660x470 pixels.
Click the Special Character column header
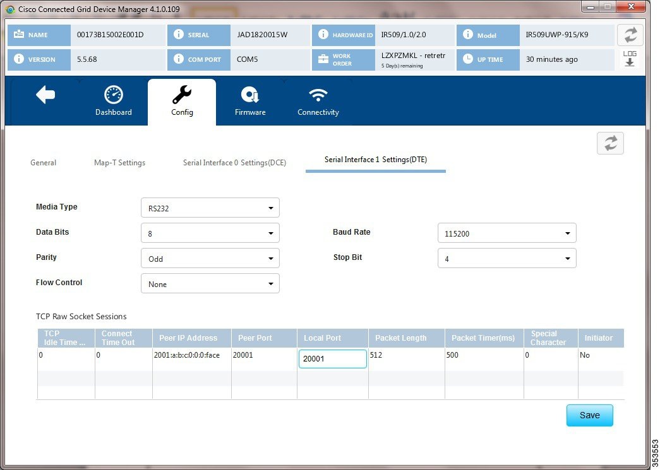(551, 338)
